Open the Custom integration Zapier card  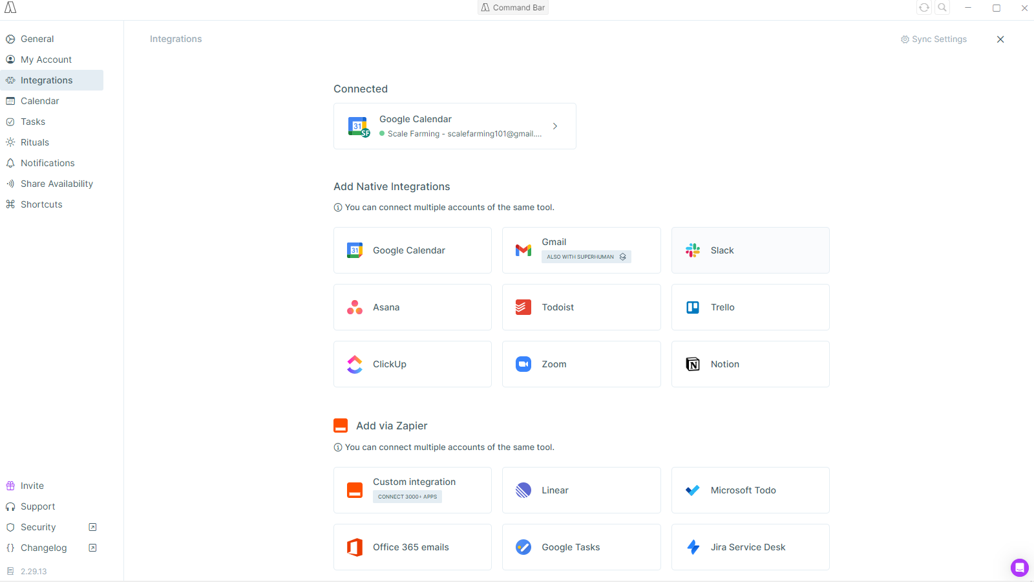pos(412,490)
